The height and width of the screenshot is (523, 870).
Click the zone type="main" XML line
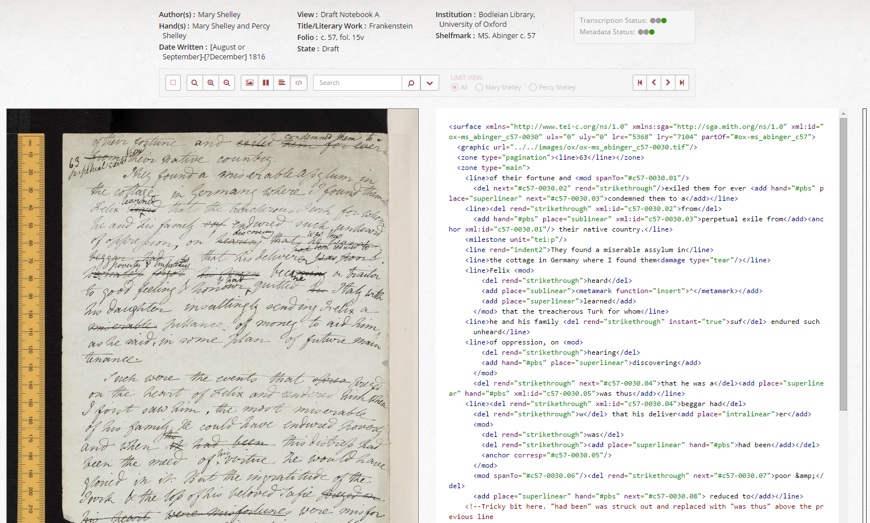pyautogui.click(x=493, y=168)
